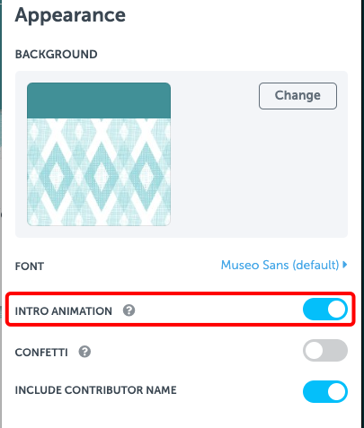Disable the Intro Animation toggle
Image resolution: width=364 pixels, height=428 pixels.
point(325,310)
